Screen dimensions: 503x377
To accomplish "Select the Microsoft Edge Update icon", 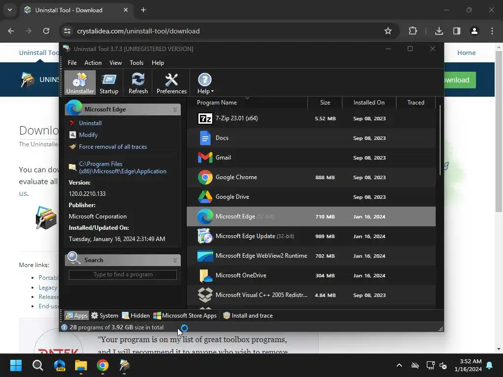I will point(205,236).
